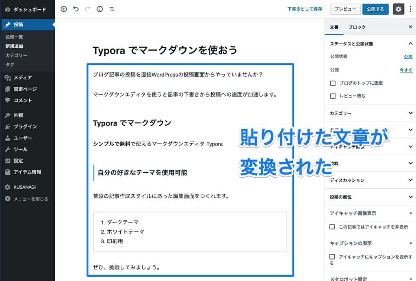The image size is (416, 281).
Task: Open more tools vertical dots menu
Action: pyautogui.click(x=410, y=9)
